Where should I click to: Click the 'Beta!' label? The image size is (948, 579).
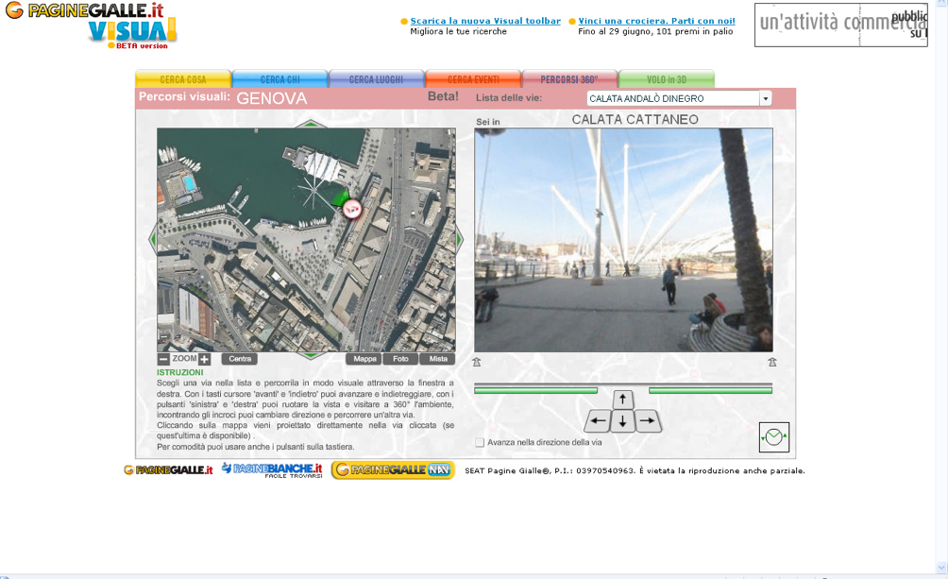pyautogui.click(x=443, y=96)
